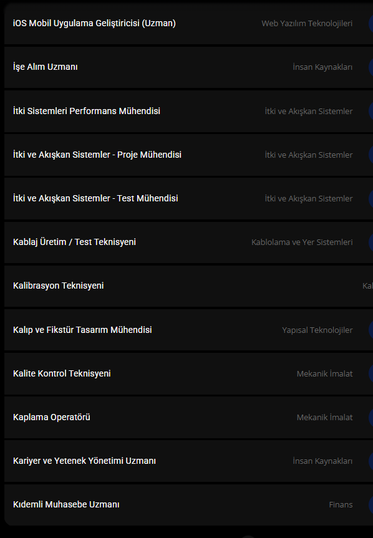Image resolution: width=373 pixels, height=538 pixels.
Task: Select the Kalibrasyon Teknisyeni job row
Action: pos(189,286)
